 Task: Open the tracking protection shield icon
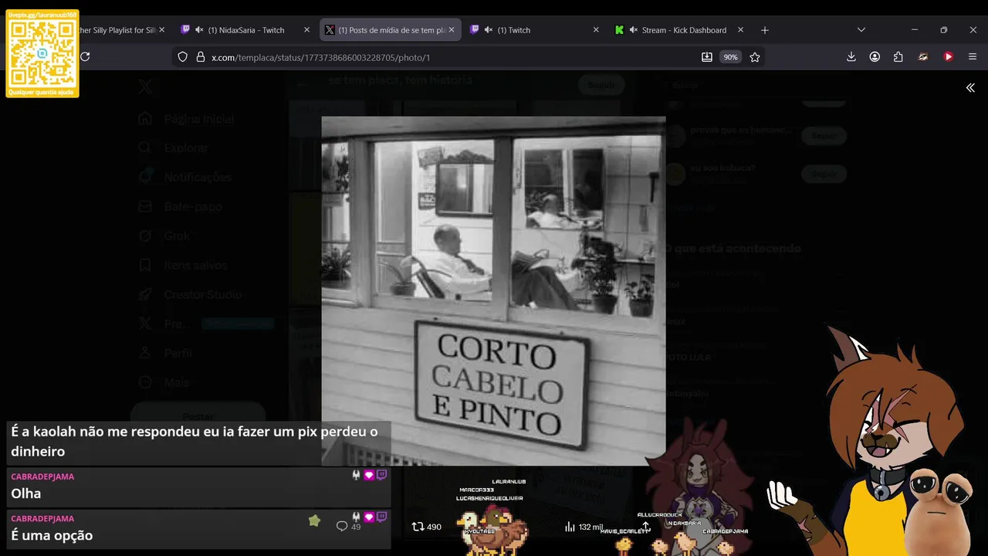183,57
